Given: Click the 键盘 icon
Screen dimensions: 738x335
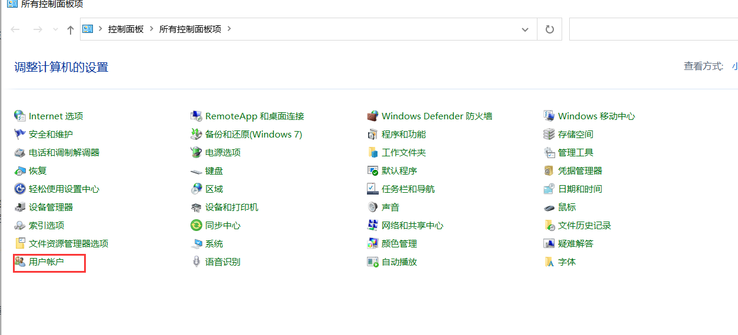Looking at the screenshot, I should tap(196, 170).
